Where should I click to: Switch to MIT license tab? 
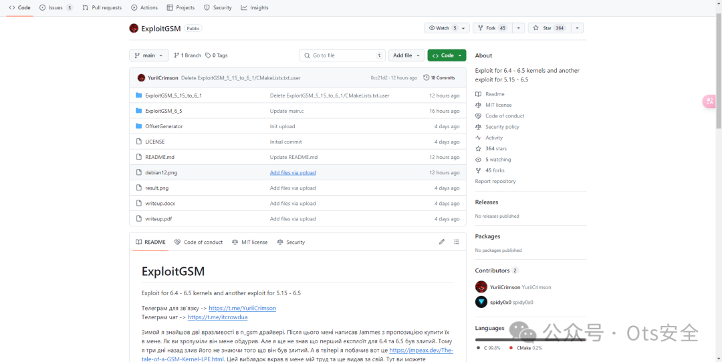click(x=249, y=242)
